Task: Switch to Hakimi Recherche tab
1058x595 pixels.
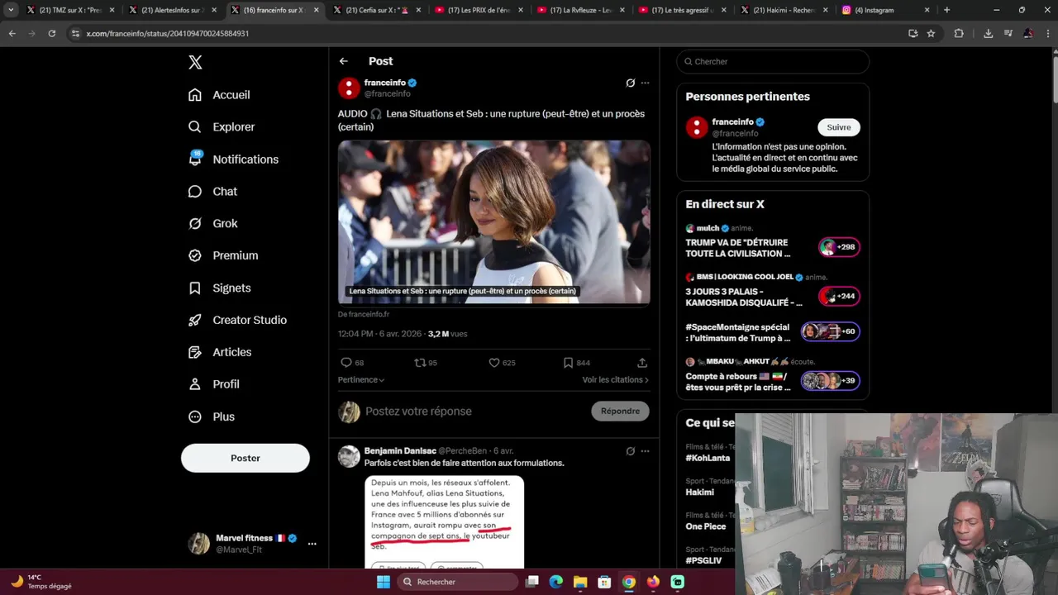Action: [783, 10]
